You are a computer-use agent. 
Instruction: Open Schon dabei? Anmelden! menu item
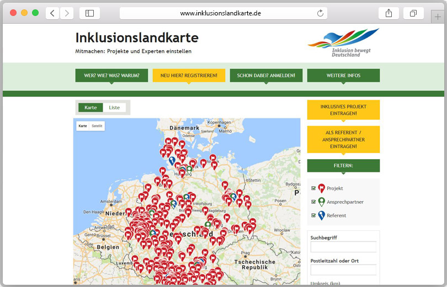pos(266,75)
